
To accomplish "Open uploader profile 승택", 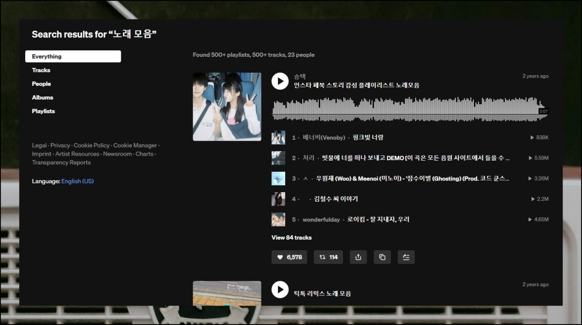I will click(x=300, y=77).
